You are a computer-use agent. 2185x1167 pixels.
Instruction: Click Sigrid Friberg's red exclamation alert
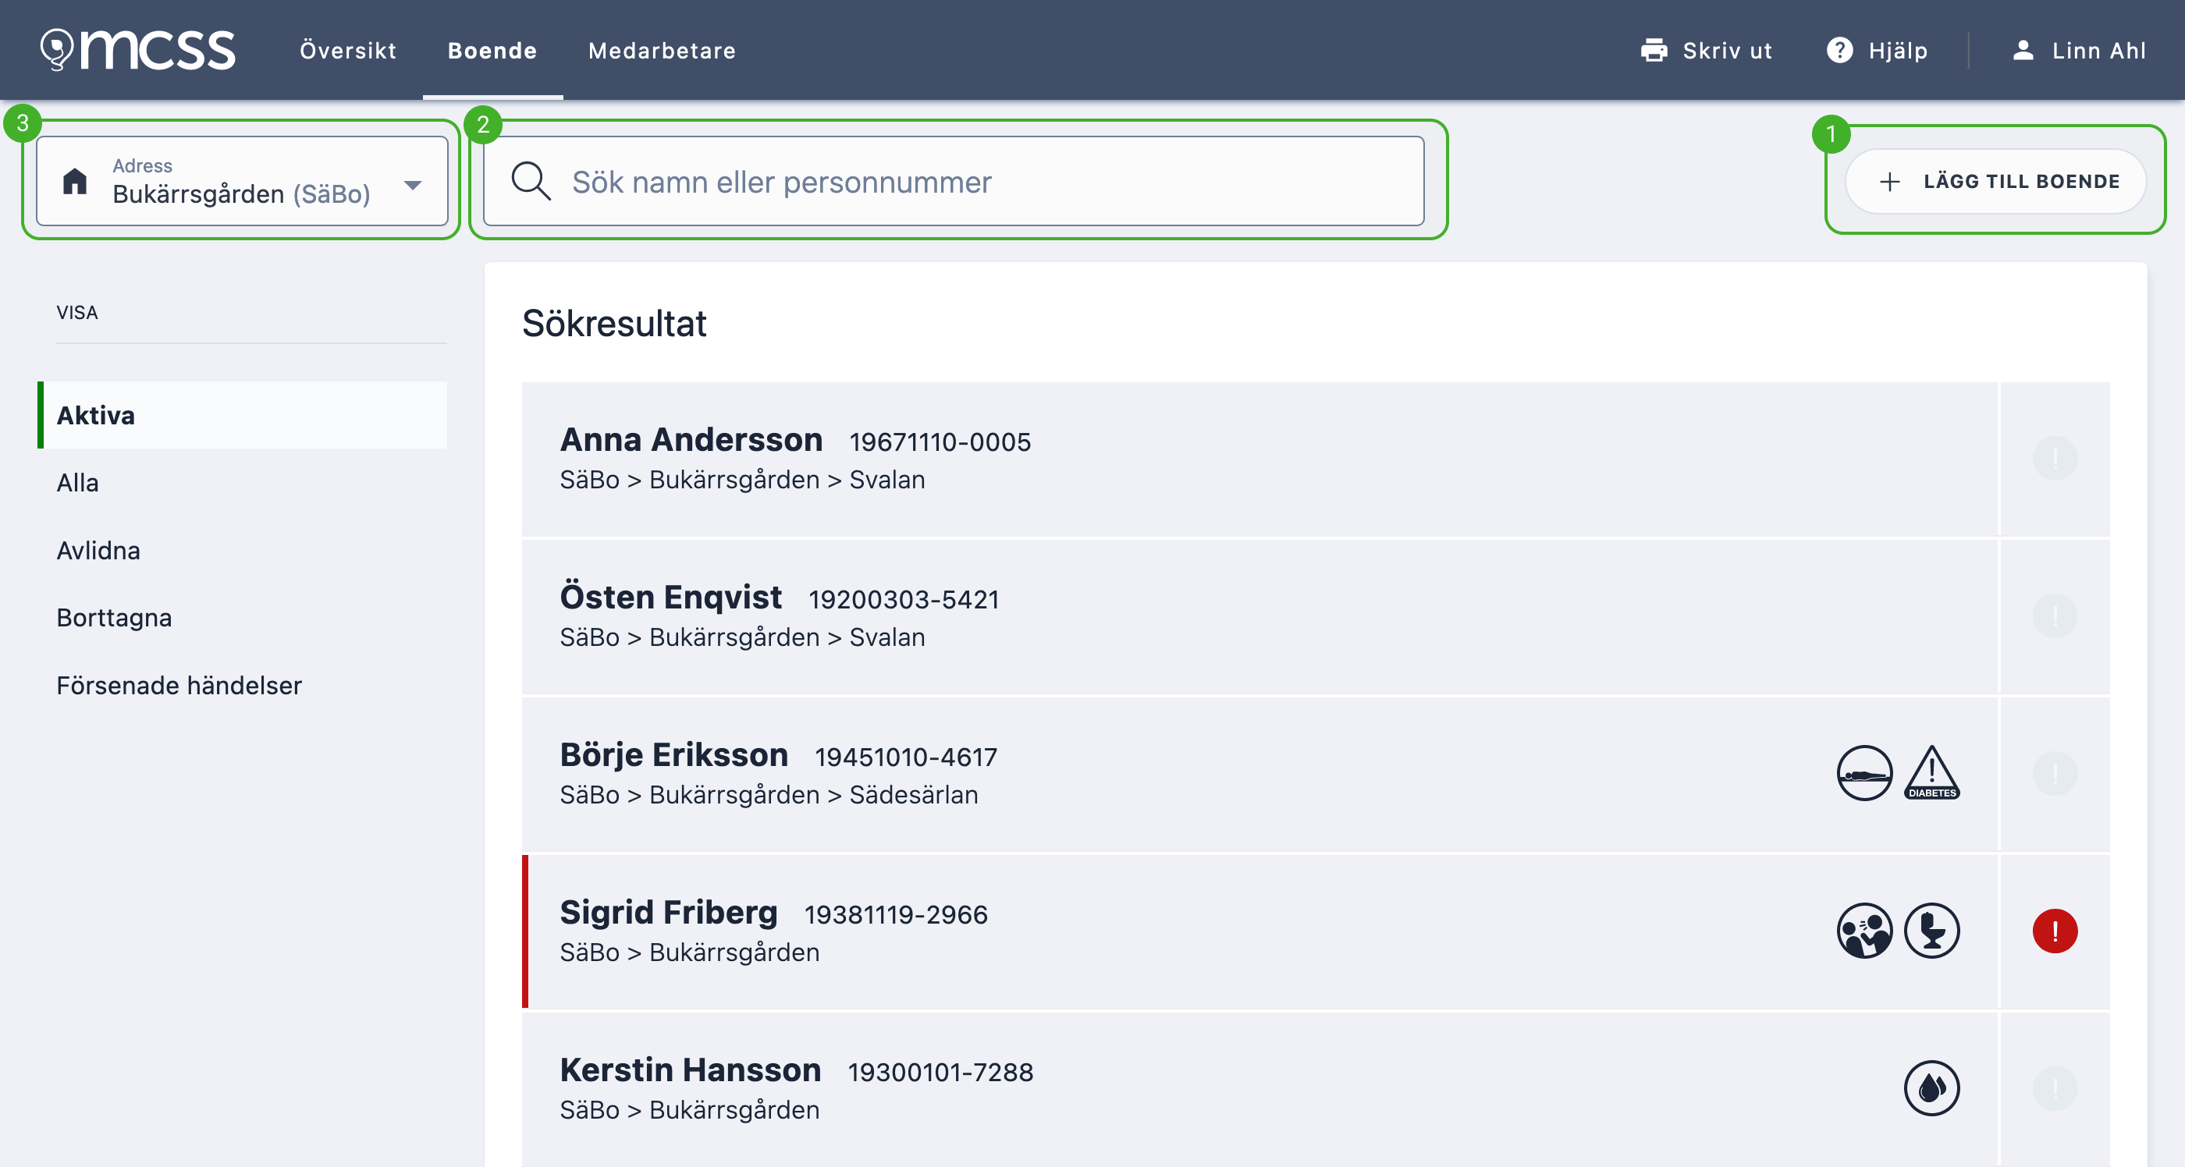click(x=2055, y=931)
